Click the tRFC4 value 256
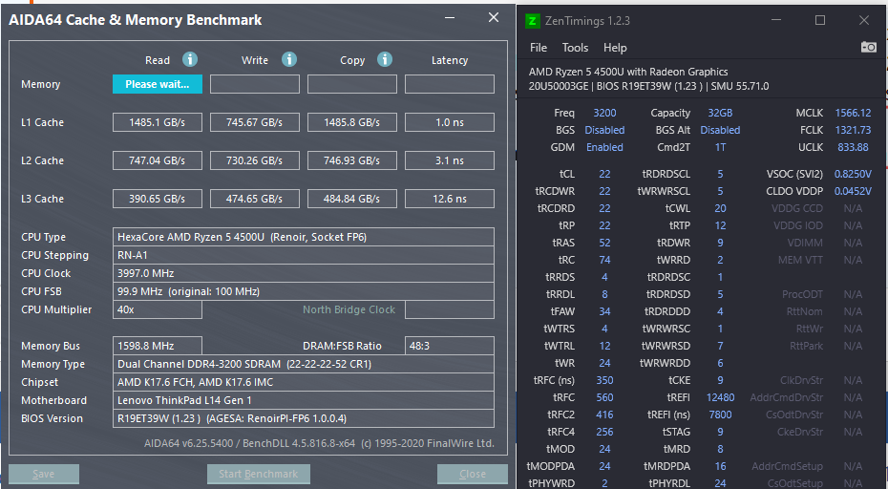 coord(604,431)
